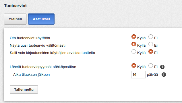This screenshot has width=182, height=103.
Task: Enable Kyllä for Salli vain kirjautuneiden käyttäjien
Action: pyautogui.click(x=134, y=51)
